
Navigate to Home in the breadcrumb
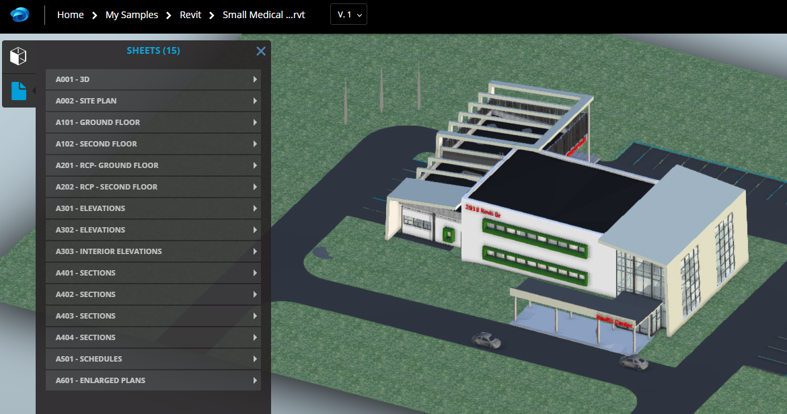click(x=70, y=14)
